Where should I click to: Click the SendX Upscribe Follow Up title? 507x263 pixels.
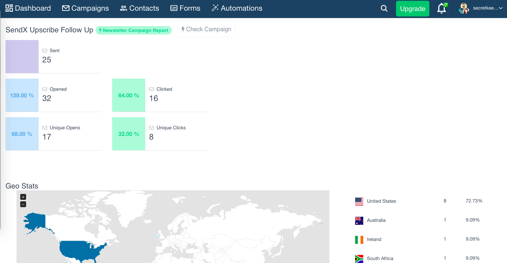[x=50, y=30]
